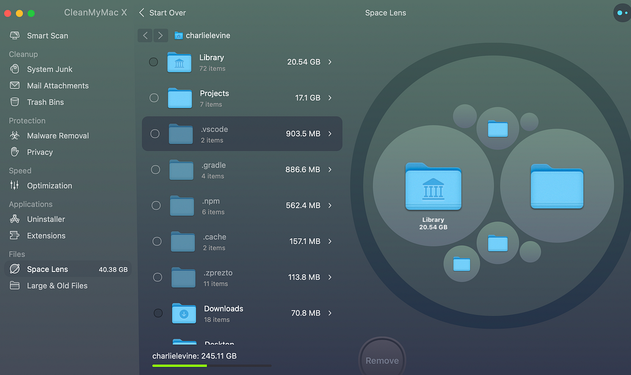Click the .gradle folder icon
The width and height of the screenshot is (631, 375).
pyautogui.click(x=182, y=170)
